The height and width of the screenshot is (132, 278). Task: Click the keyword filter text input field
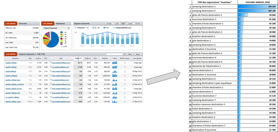coord(114,54)
